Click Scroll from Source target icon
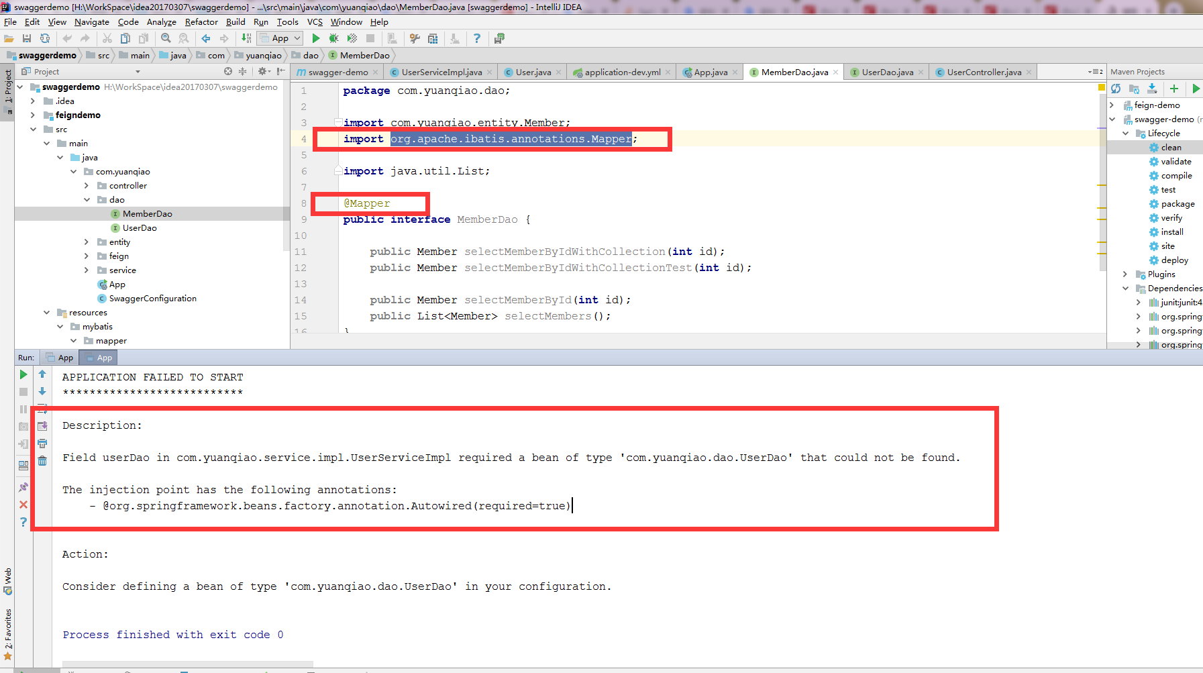This screenshot has height=673, width=1203. [x=228, y=72]
